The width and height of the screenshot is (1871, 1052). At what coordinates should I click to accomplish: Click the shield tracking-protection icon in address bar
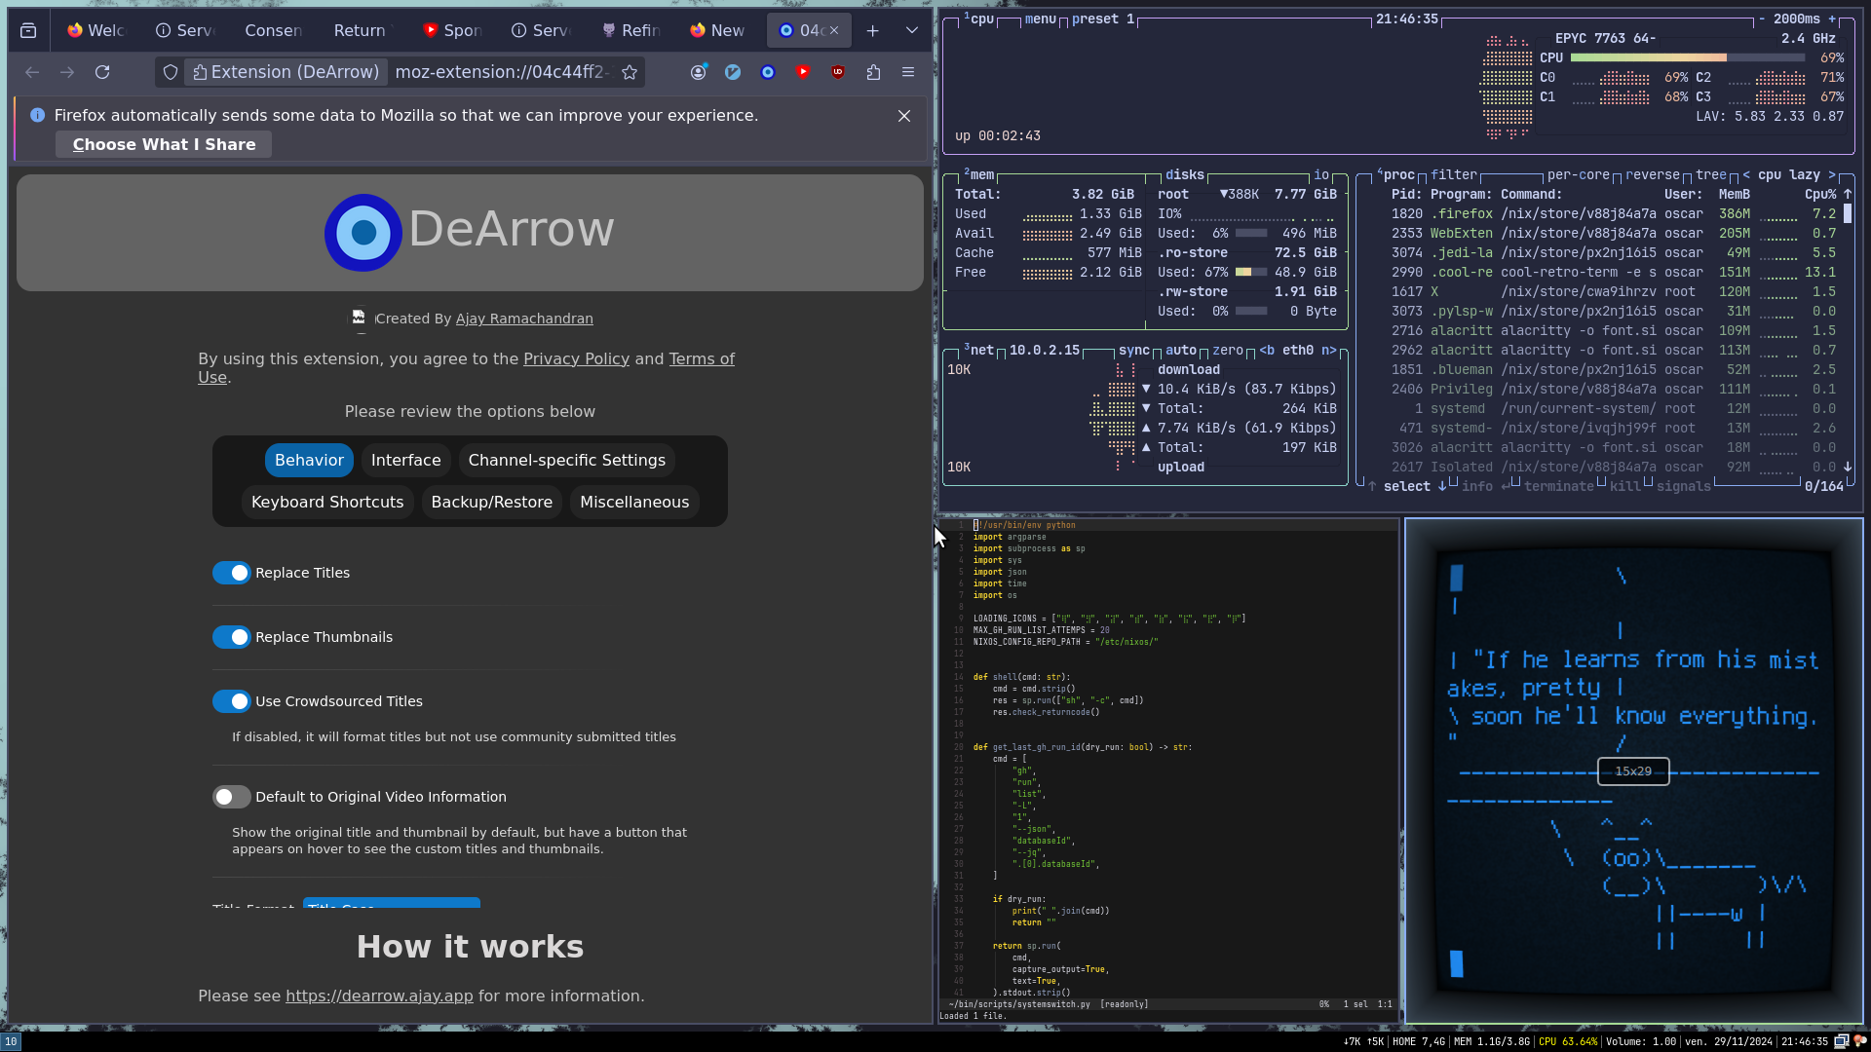coord(171,72)
